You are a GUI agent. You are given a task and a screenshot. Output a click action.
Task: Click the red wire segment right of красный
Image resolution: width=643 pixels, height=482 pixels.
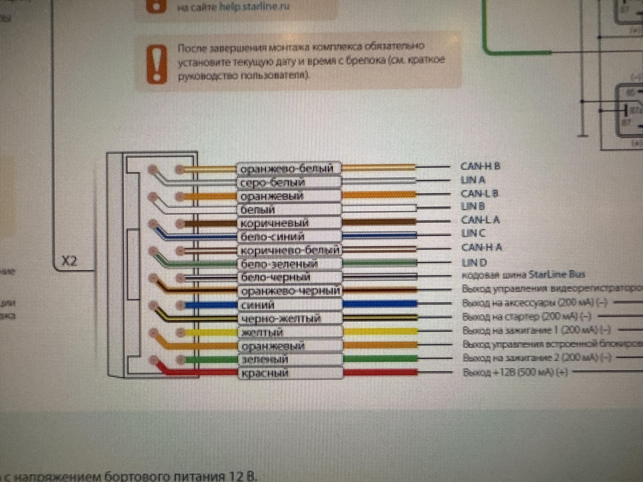pyautogui.click(x=380, y=373)
